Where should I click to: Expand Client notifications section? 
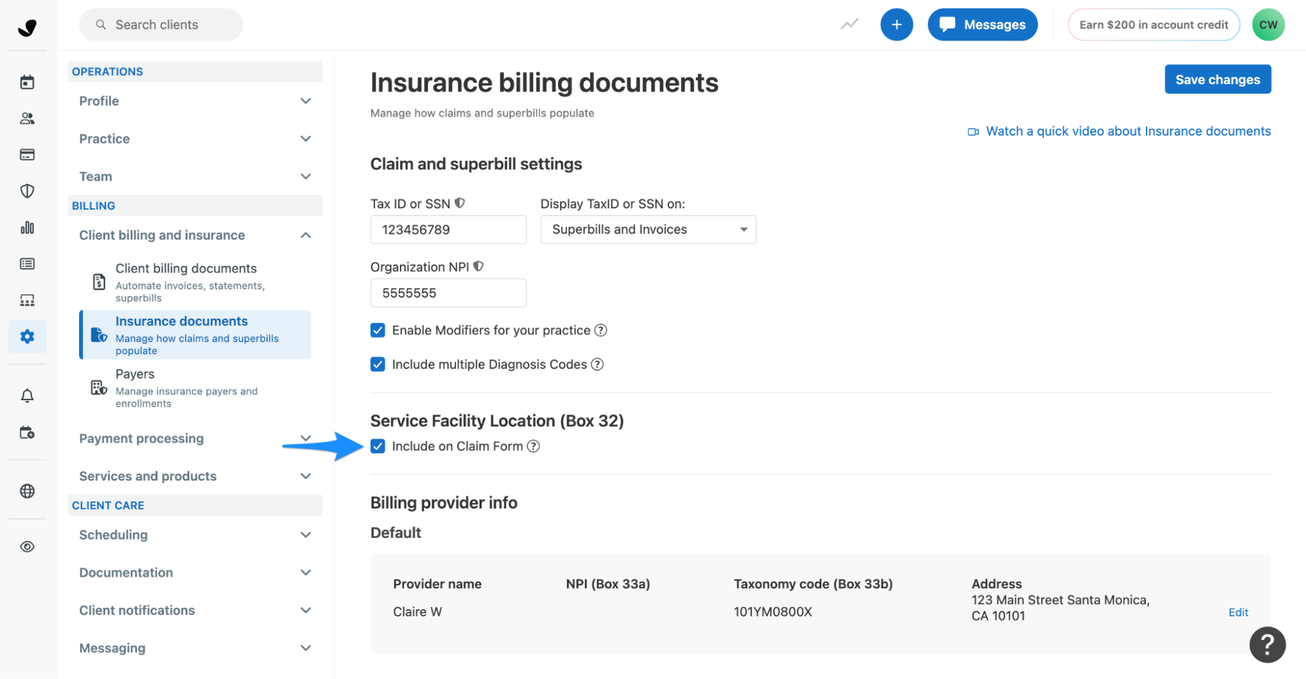pos(195,610)
